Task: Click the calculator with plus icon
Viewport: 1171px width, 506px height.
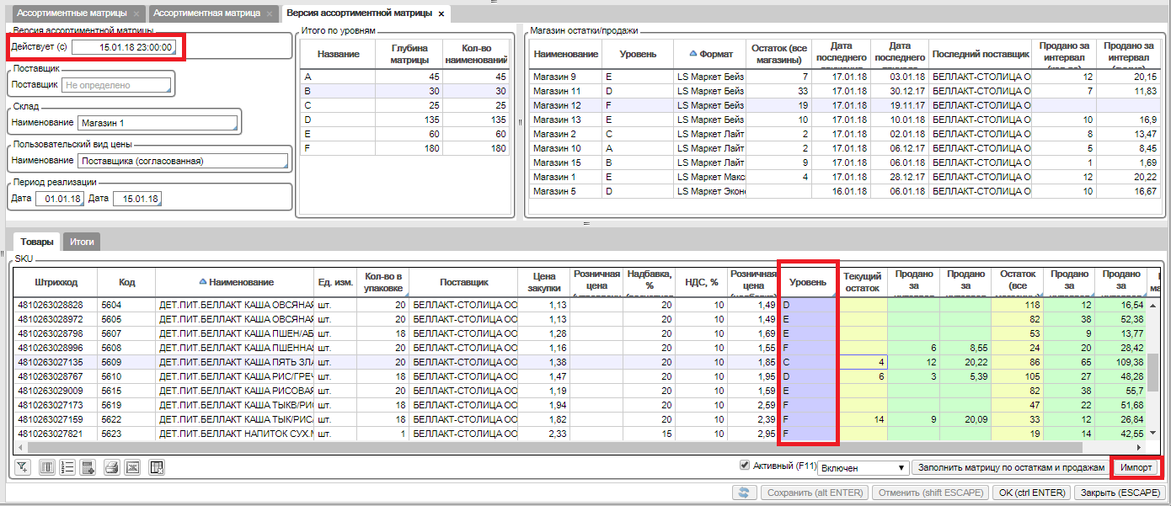Action: 88,468
